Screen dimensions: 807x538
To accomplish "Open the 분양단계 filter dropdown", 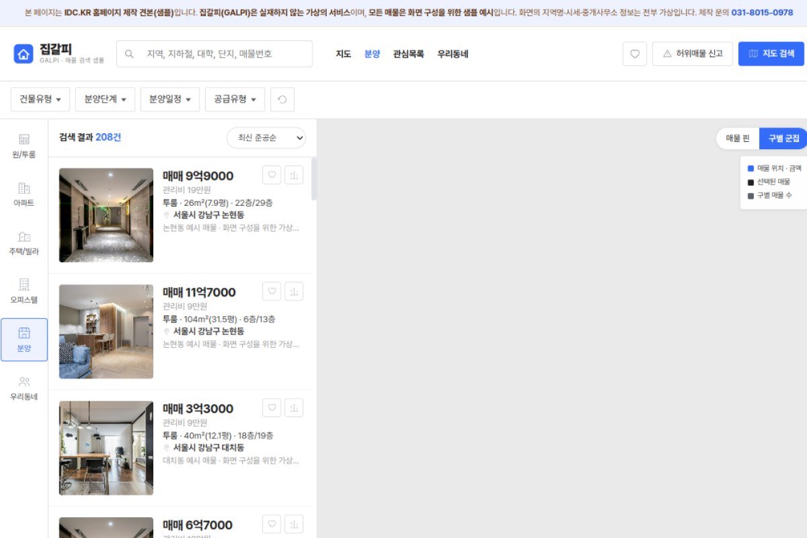I will click(105, 100).
